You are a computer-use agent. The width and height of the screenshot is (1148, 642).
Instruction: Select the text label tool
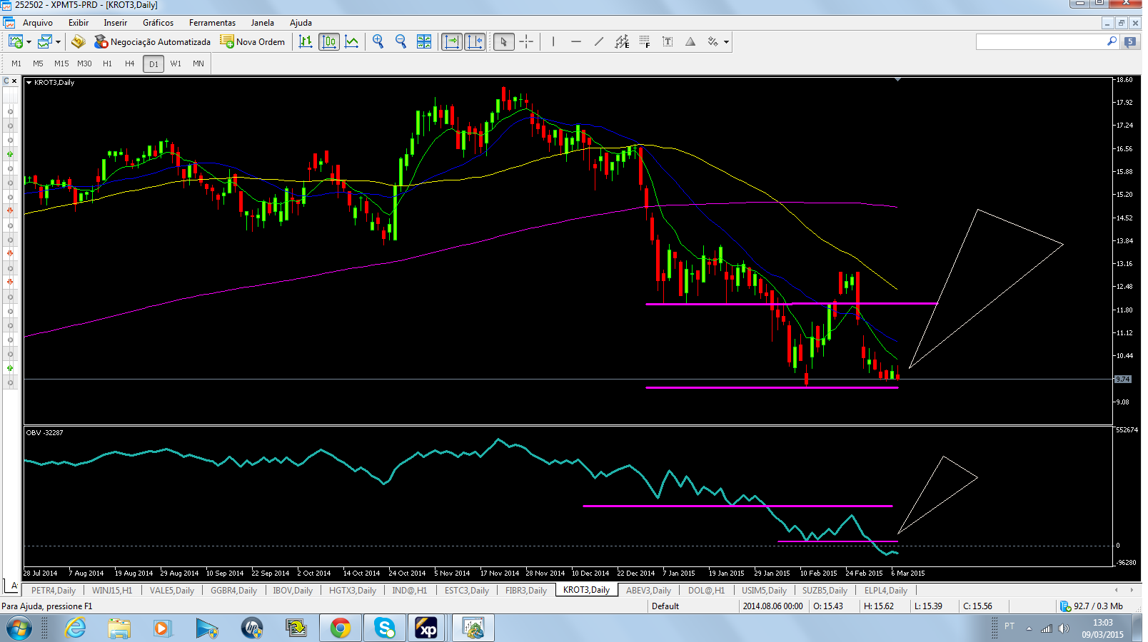click(x=668, y=42)
